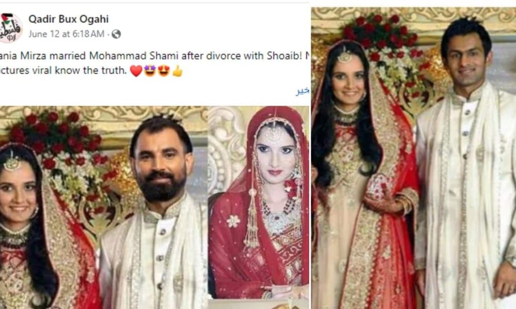Open the partial image strip below bride photo
516x309 pixels.
[x=259, y=304]
